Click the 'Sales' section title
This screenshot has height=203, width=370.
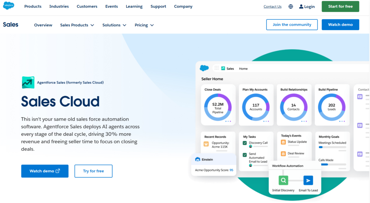tap(10, 24)
